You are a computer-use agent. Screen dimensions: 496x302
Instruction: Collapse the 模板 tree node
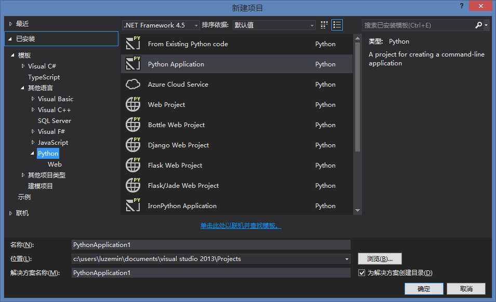click(x=12, y=56)
